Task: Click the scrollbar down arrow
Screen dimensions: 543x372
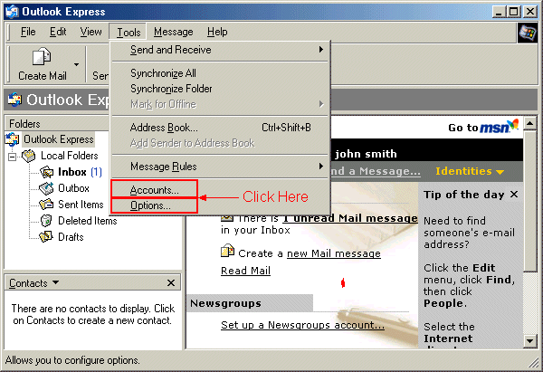Action: [530, 341]
